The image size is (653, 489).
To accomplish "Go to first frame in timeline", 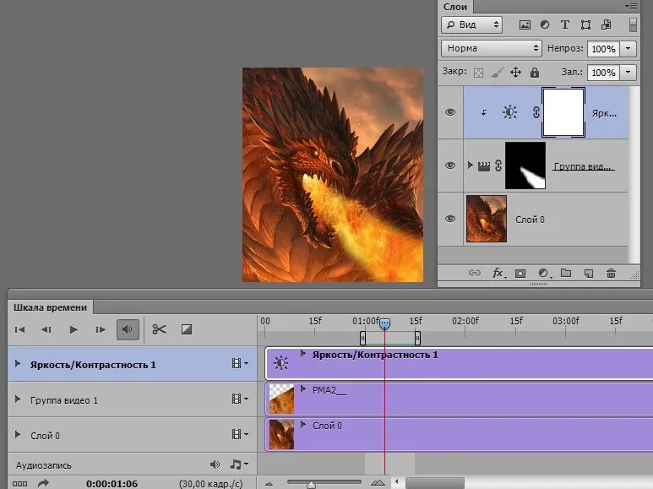I will click(19, 329).
